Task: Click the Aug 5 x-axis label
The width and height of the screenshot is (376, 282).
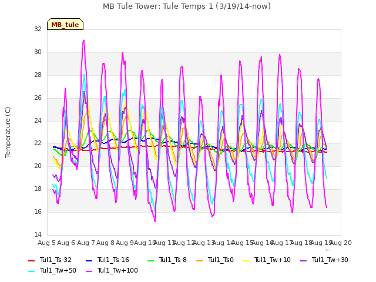Action: [46, 243]
